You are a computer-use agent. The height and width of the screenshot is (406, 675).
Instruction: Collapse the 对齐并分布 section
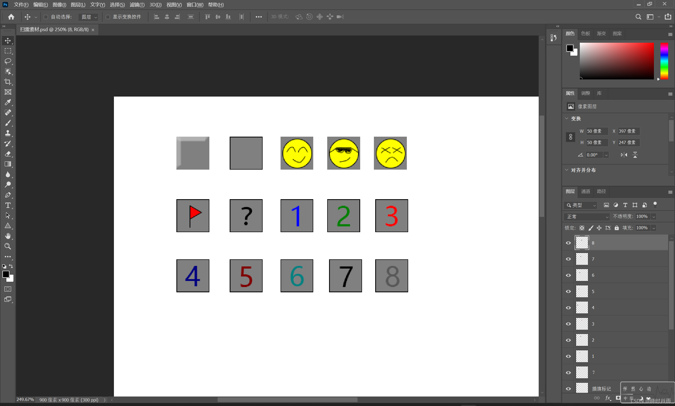(x=567, y=170)
